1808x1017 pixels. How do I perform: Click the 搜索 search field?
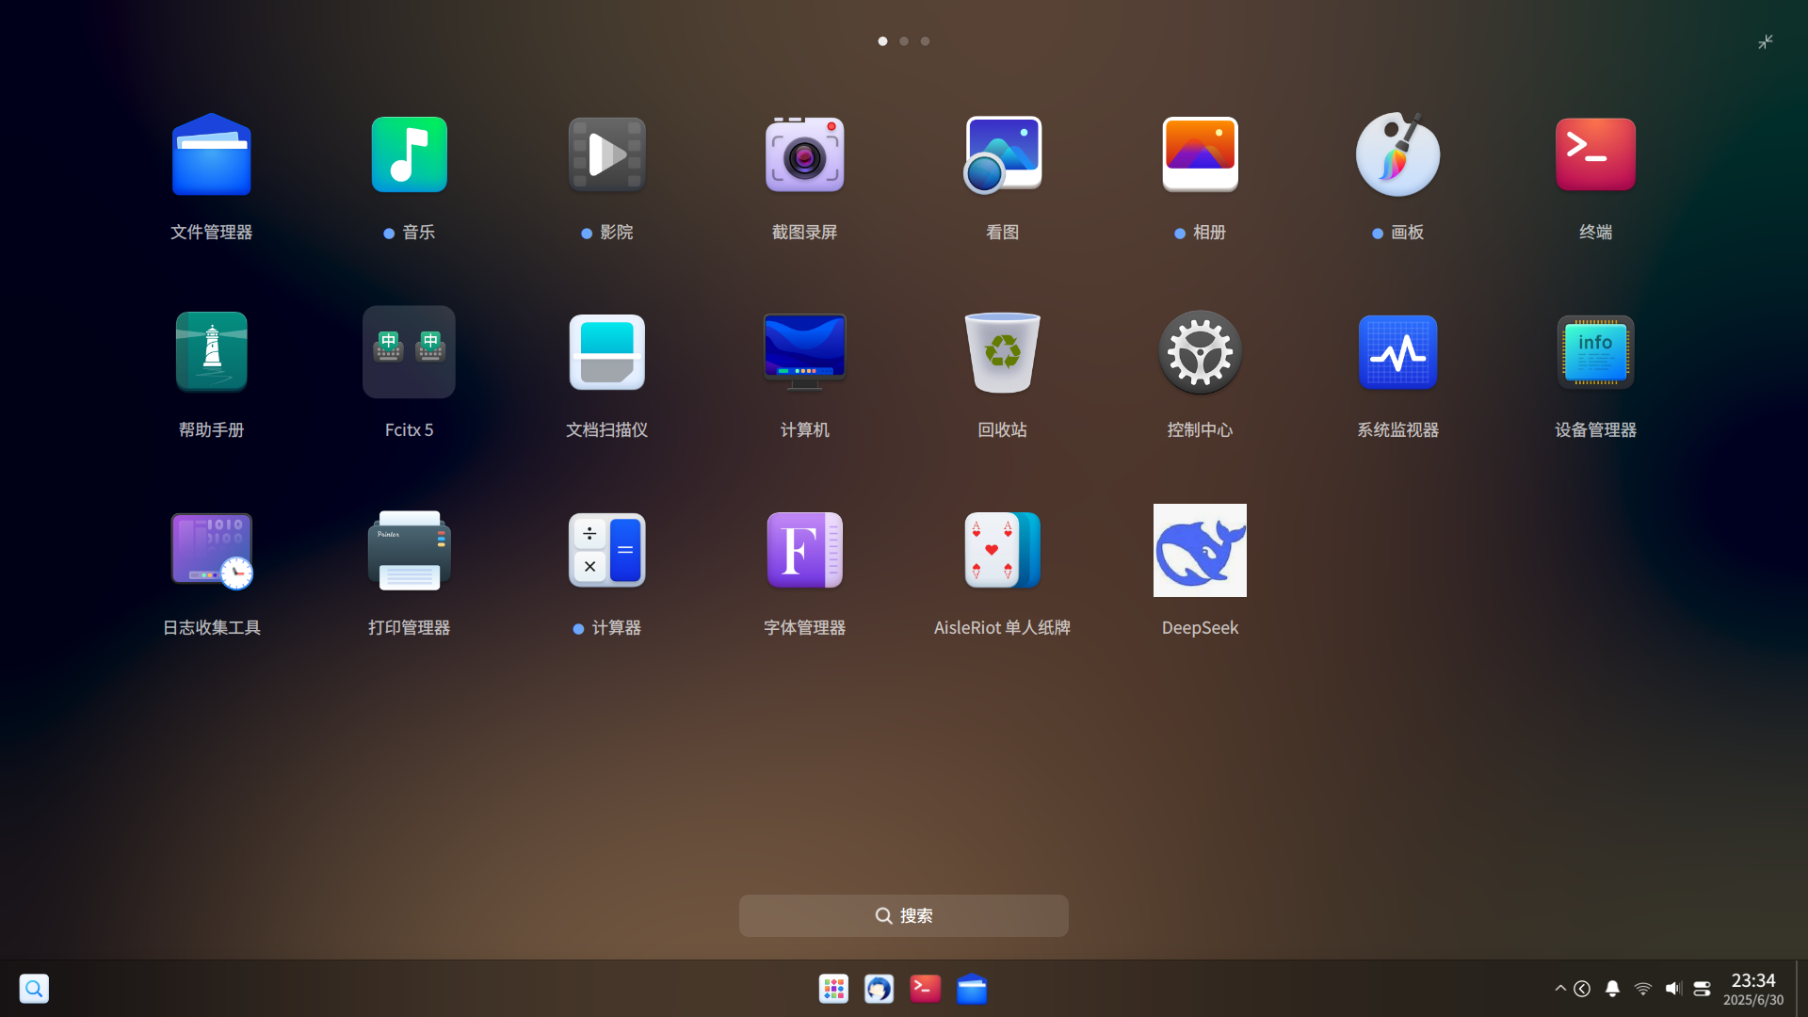pos(903,915)
